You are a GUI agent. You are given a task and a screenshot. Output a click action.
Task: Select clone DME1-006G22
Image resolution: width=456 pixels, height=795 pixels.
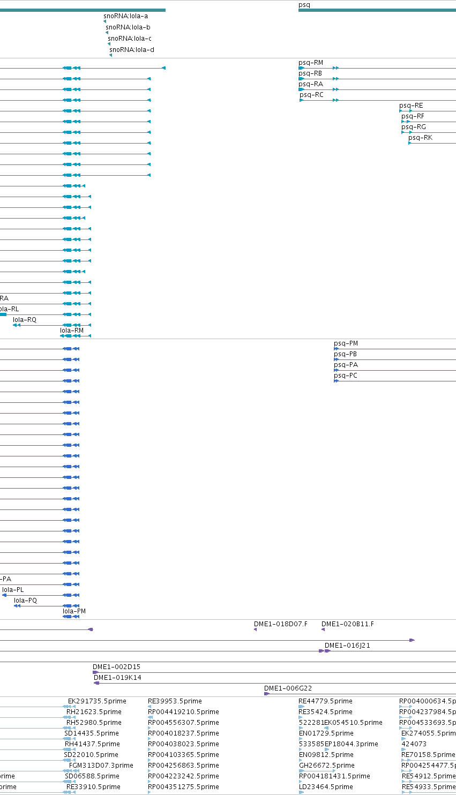(x=288, y=688)
